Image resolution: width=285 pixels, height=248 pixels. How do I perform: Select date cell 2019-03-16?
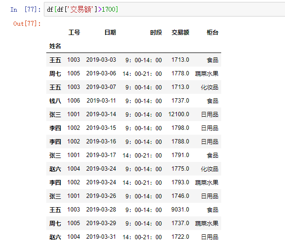coord(101,142)
